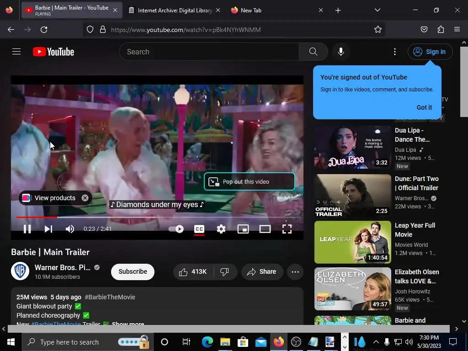The width and height of the screenshot is (468, 351).
Task: Subscribe to Warner Bros. Pictures
Action: tap(133, 271)
